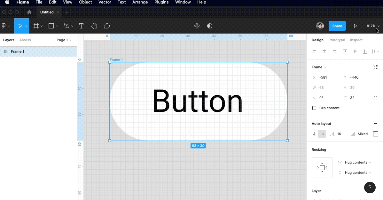The height and width of the screenshot is (200, 383).
Task: Align top icon in Design panel
Action: point(345,51)
